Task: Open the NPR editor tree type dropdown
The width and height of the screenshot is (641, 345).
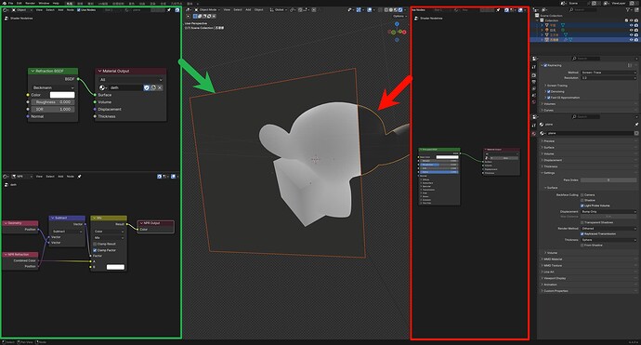Action: (22, 177)
